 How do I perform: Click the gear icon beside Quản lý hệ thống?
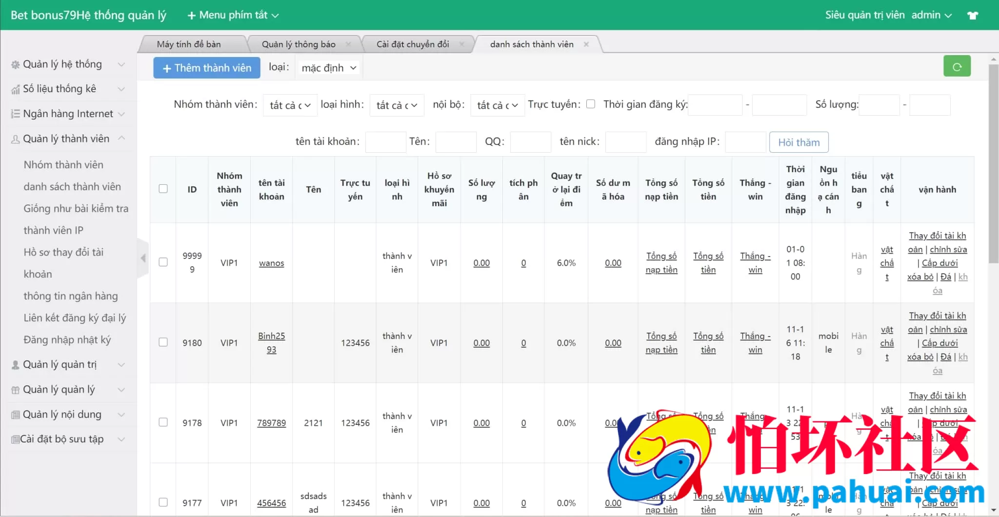(16, 64)
